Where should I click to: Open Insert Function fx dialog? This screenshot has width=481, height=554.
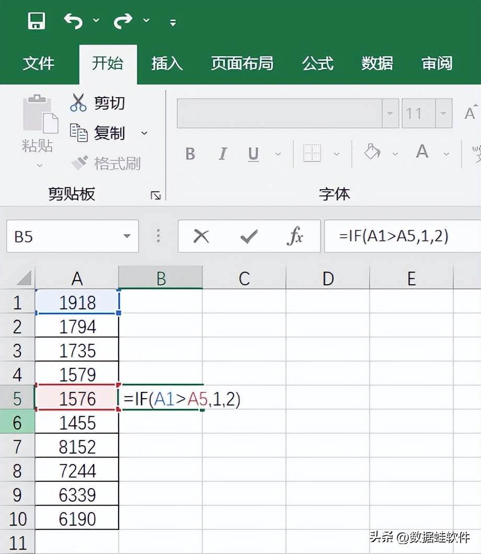[295, 237]
